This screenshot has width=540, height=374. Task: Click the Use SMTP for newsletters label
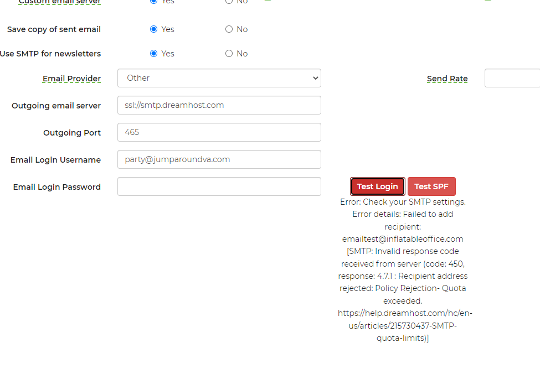tap(50, 54)
